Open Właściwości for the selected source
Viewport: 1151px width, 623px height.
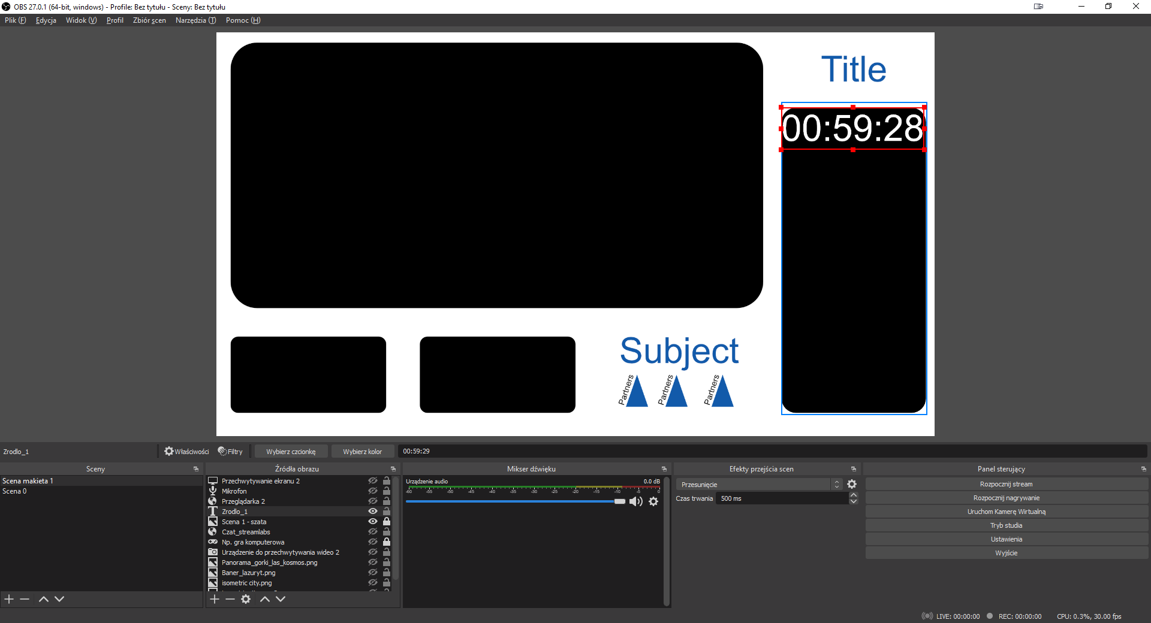tap(186, 452)
